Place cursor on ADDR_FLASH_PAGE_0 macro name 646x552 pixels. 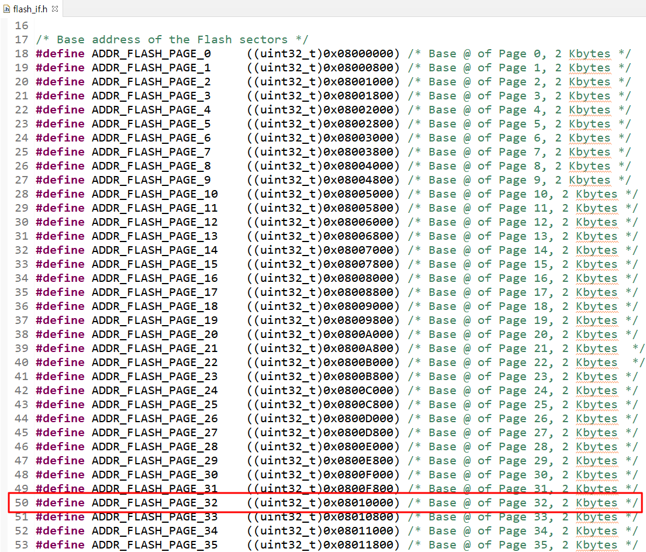152,53
